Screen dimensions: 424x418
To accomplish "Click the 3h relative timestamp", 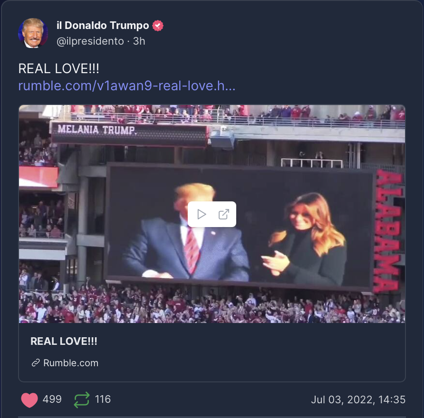I will pyautogui.click(x=139, y=41).
